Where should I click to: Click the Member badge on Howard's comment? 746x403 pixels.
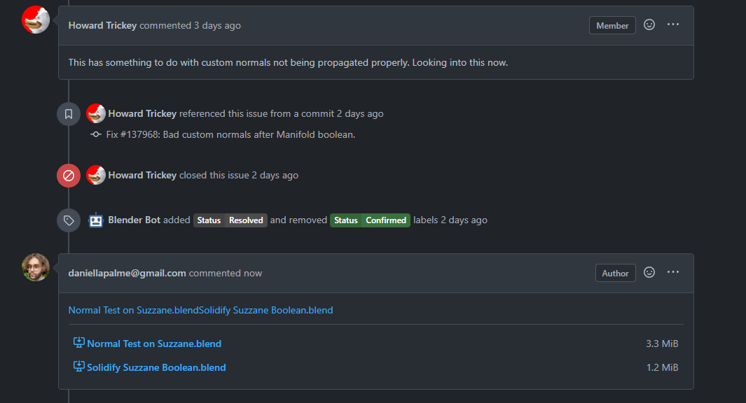coord(612,26)
